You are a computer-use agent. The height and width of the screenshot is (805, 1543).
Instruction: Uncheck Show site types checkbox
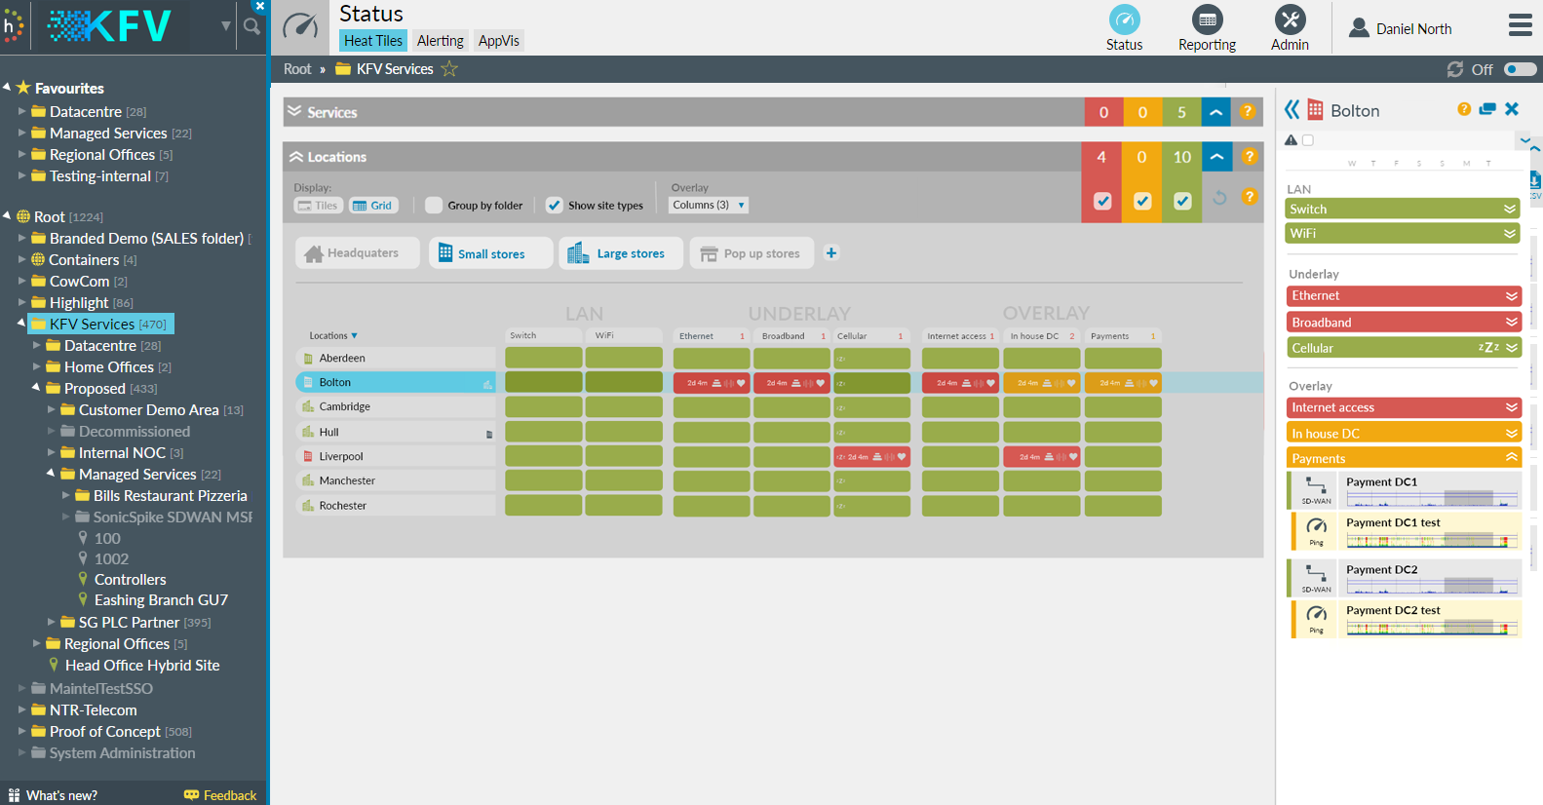pos(554,206)
